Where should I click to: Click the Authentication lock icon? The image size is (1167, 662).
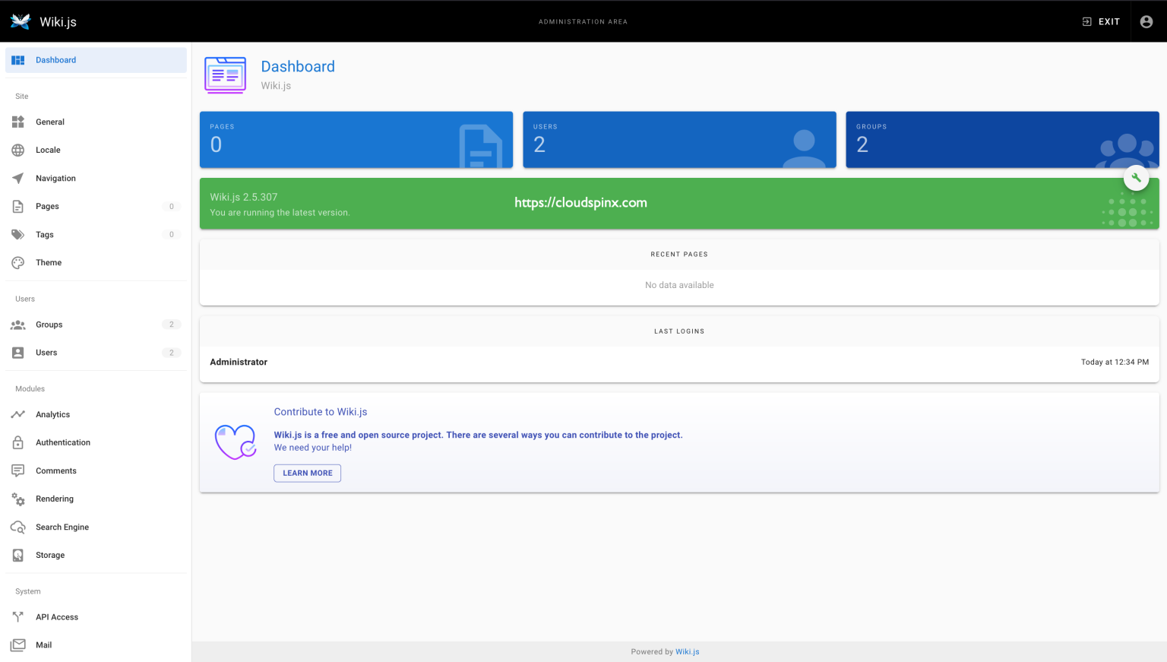pyautogui.click(x=18, y=442)
